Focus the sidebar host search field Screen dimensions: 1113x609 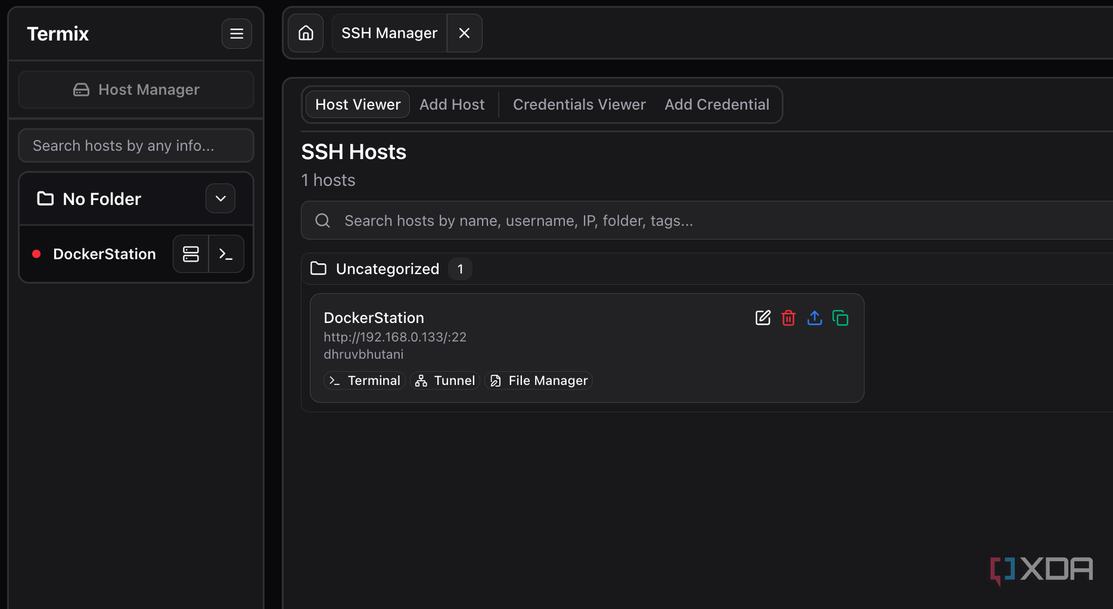click(136, 145)
